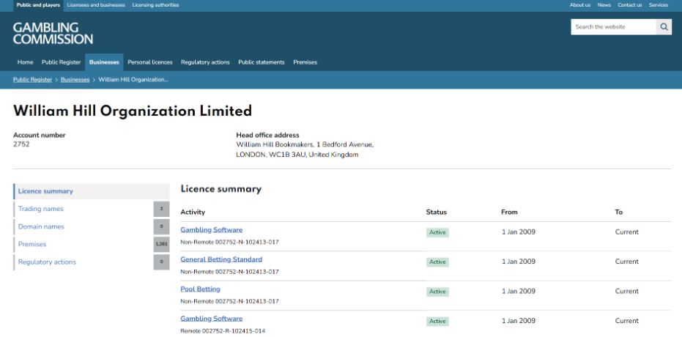This screenshot has height=337, width=682.
Task: Click the Status column header
Action: [437, 212]
